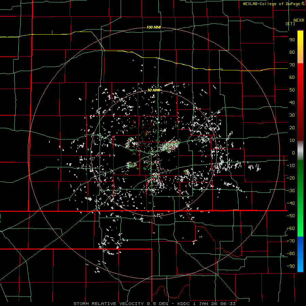Click the 0 value on velocity scale

tap(293, 153)
